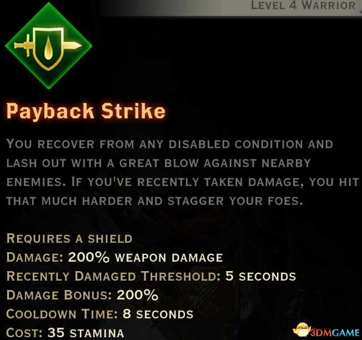
Task: Click the 8 seconds cooldown value
Action: coord(158,314)
